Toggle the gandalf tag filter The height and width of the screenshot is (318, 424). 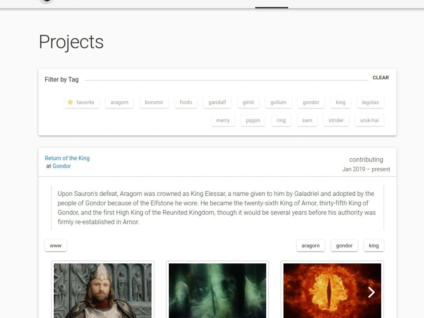pos(217,102)
